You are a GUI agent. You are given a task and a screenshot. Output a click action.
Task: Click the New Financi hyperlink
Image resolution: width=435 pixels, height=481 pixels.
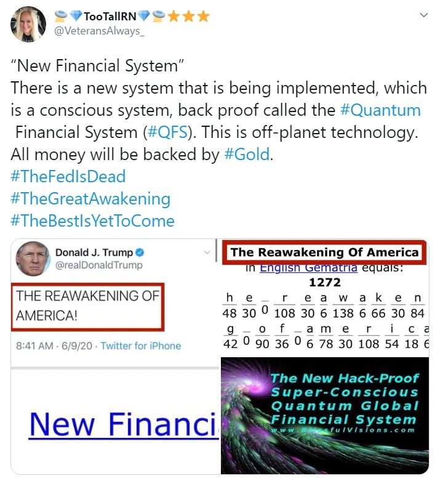click(124, 424)
